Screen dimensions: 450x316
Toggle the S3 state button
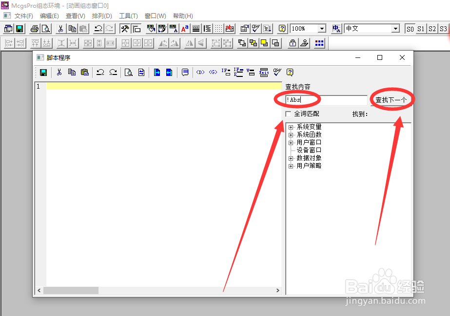[x=443, y=29]
